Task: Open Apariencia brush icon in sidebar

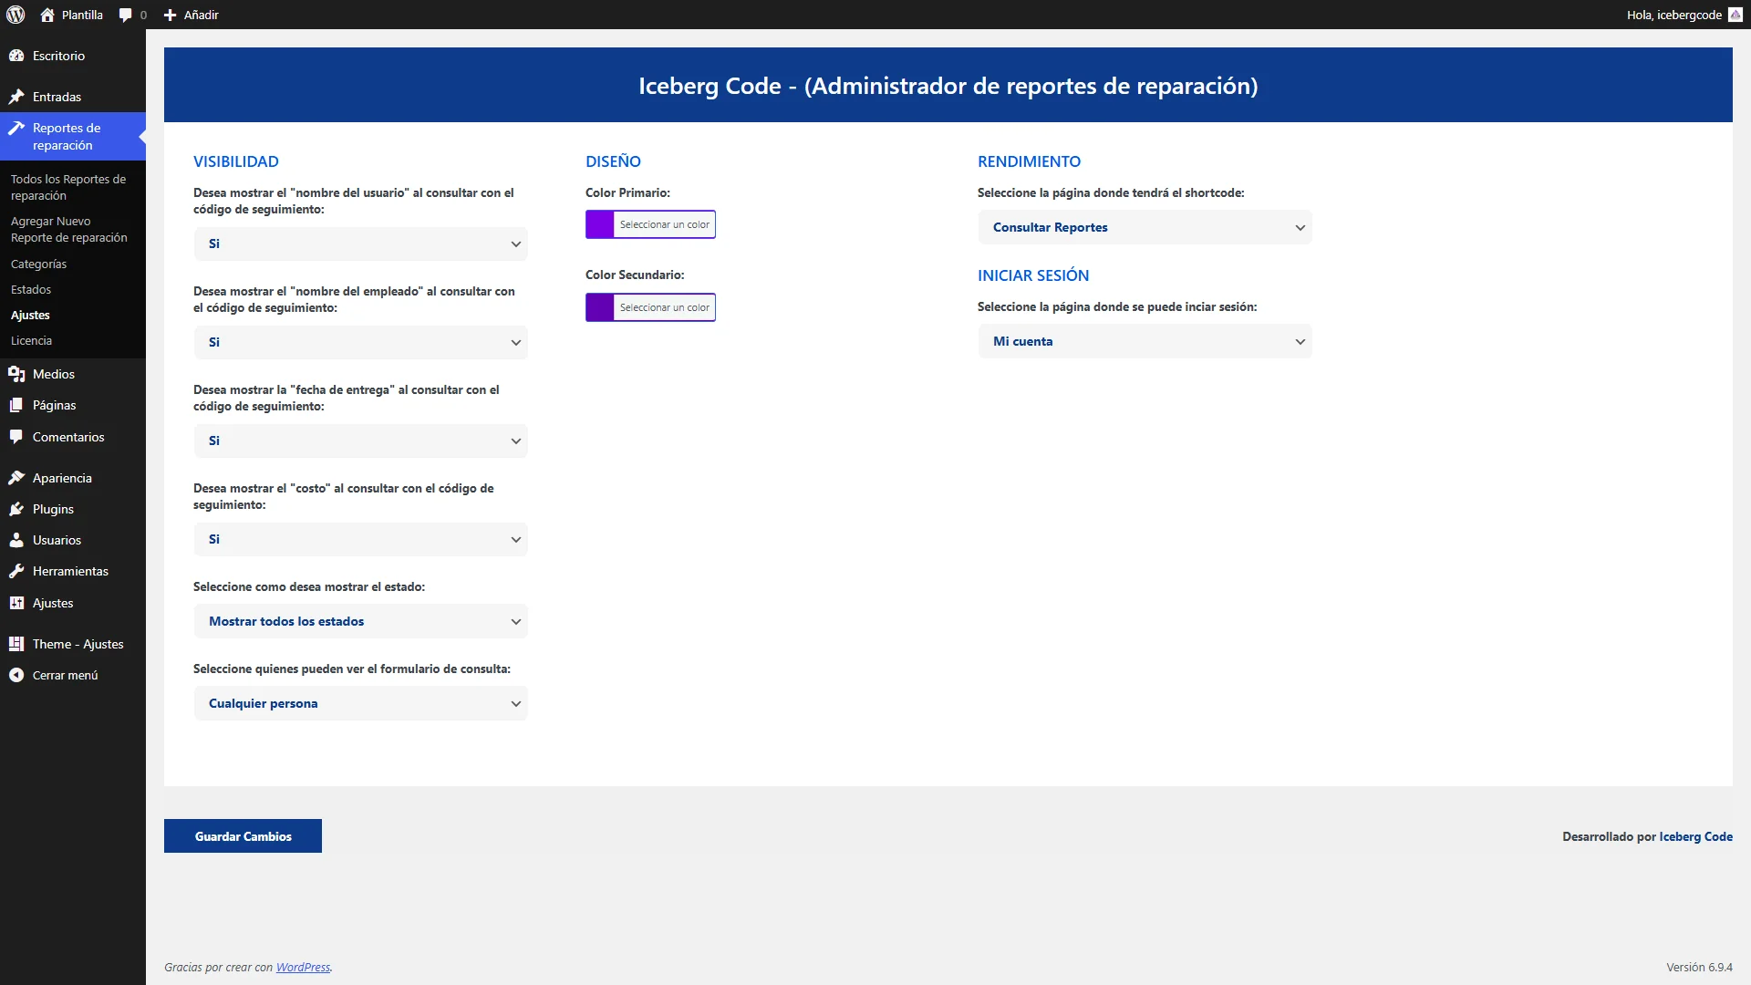Action: (x=16, y=478)
